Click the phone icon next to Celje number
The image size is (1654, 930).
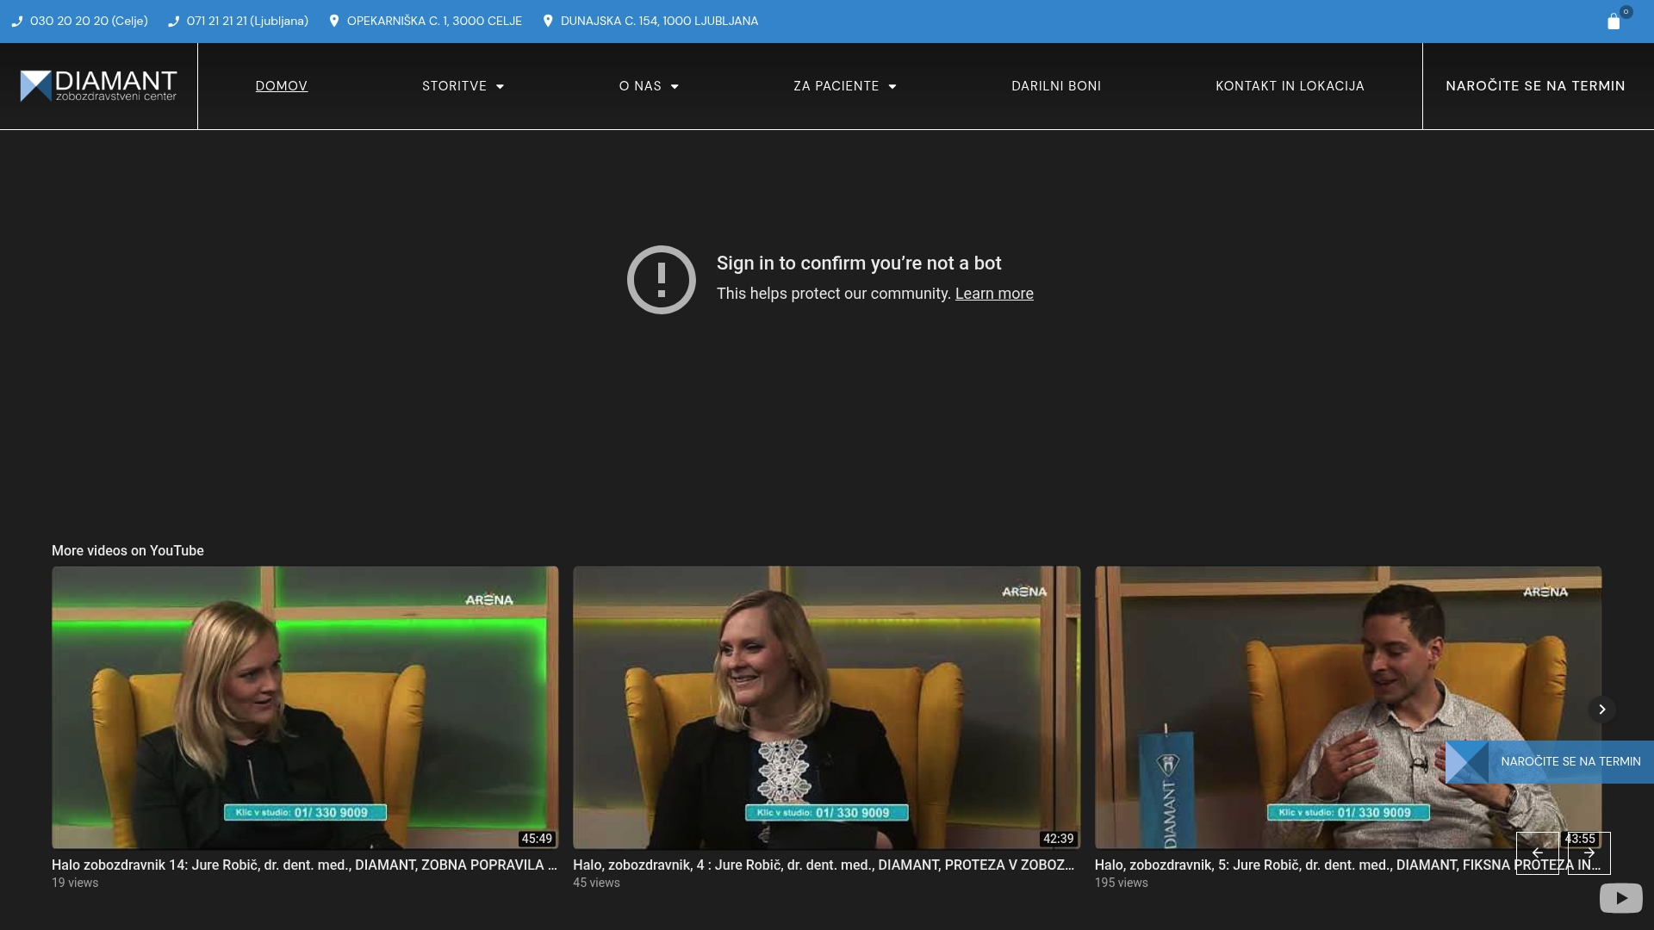click(x=17, y=22)
